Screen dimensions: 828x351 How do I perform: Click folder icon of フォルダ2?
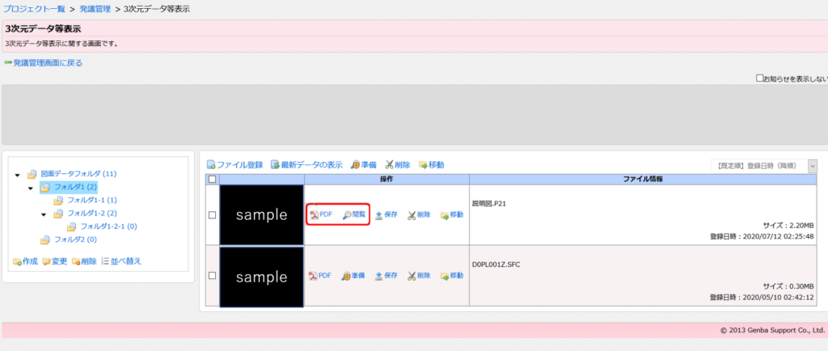[45, 240]
